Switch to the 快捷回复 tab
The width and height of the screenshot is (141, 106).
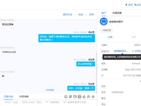117,13
